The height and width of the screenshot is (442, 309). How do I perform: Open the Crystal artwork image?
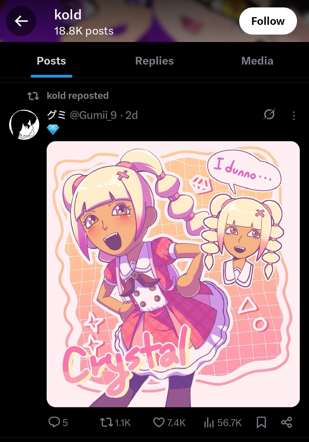[173, 274]
